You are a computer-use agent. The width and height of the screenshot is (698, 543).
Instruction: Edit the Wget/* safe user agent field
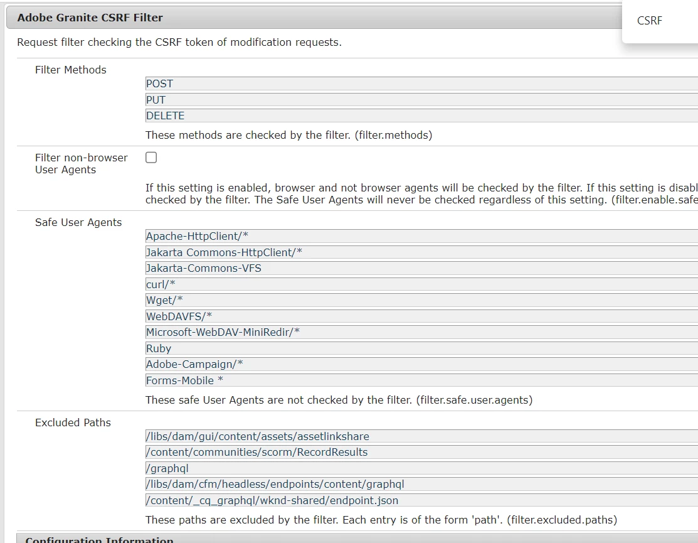click(x=421, y=300)
